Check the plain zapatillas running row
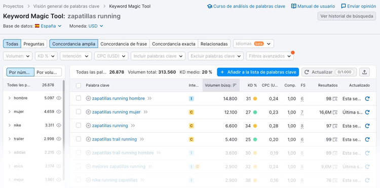This screenshot has width=380, height=188. pyautogui.click(x=78, y=125)
